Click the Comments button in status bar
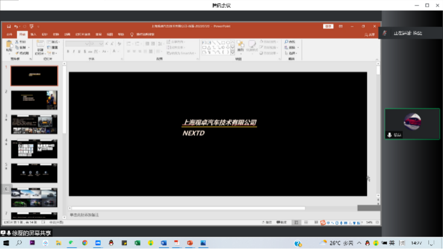This screenshot has height=249, width=443. click(282, 223)
